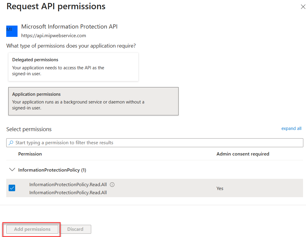
Task: Click the api.mipwebservice.com URL text
Action: tap(54, 36)
